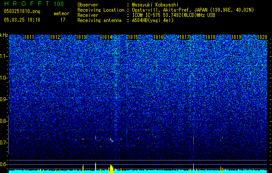Click the yellow power spike below 1817
Screen dimensions: 272x173
pos(193,168)
